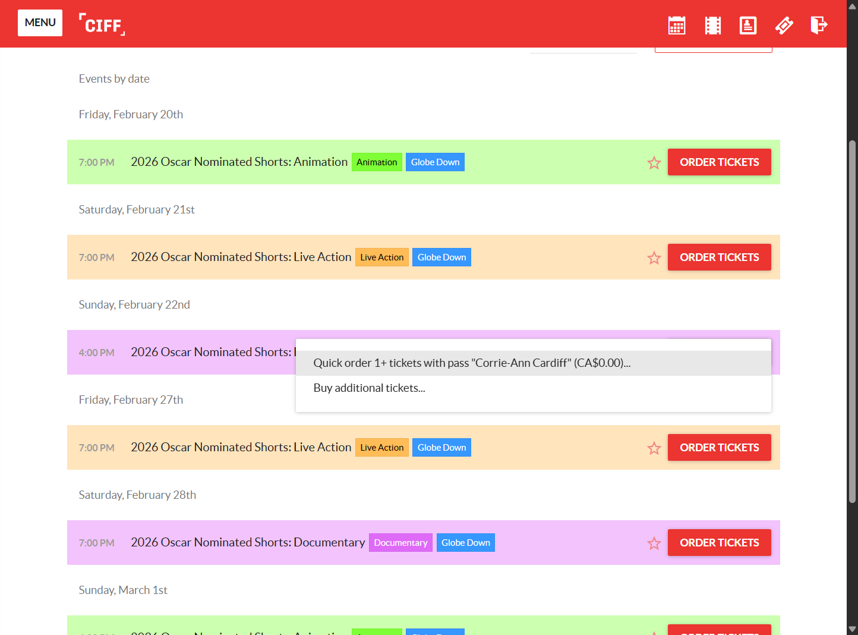Click the "Sunday, February 22nd" date heading
Image resolution: width=858 pixels, height=635 pixels.
click(x=134, y=304)
